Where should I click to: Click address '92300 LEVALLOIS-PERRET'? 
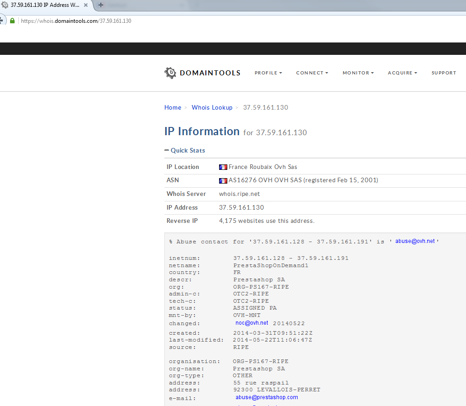[x=277, y=390]
